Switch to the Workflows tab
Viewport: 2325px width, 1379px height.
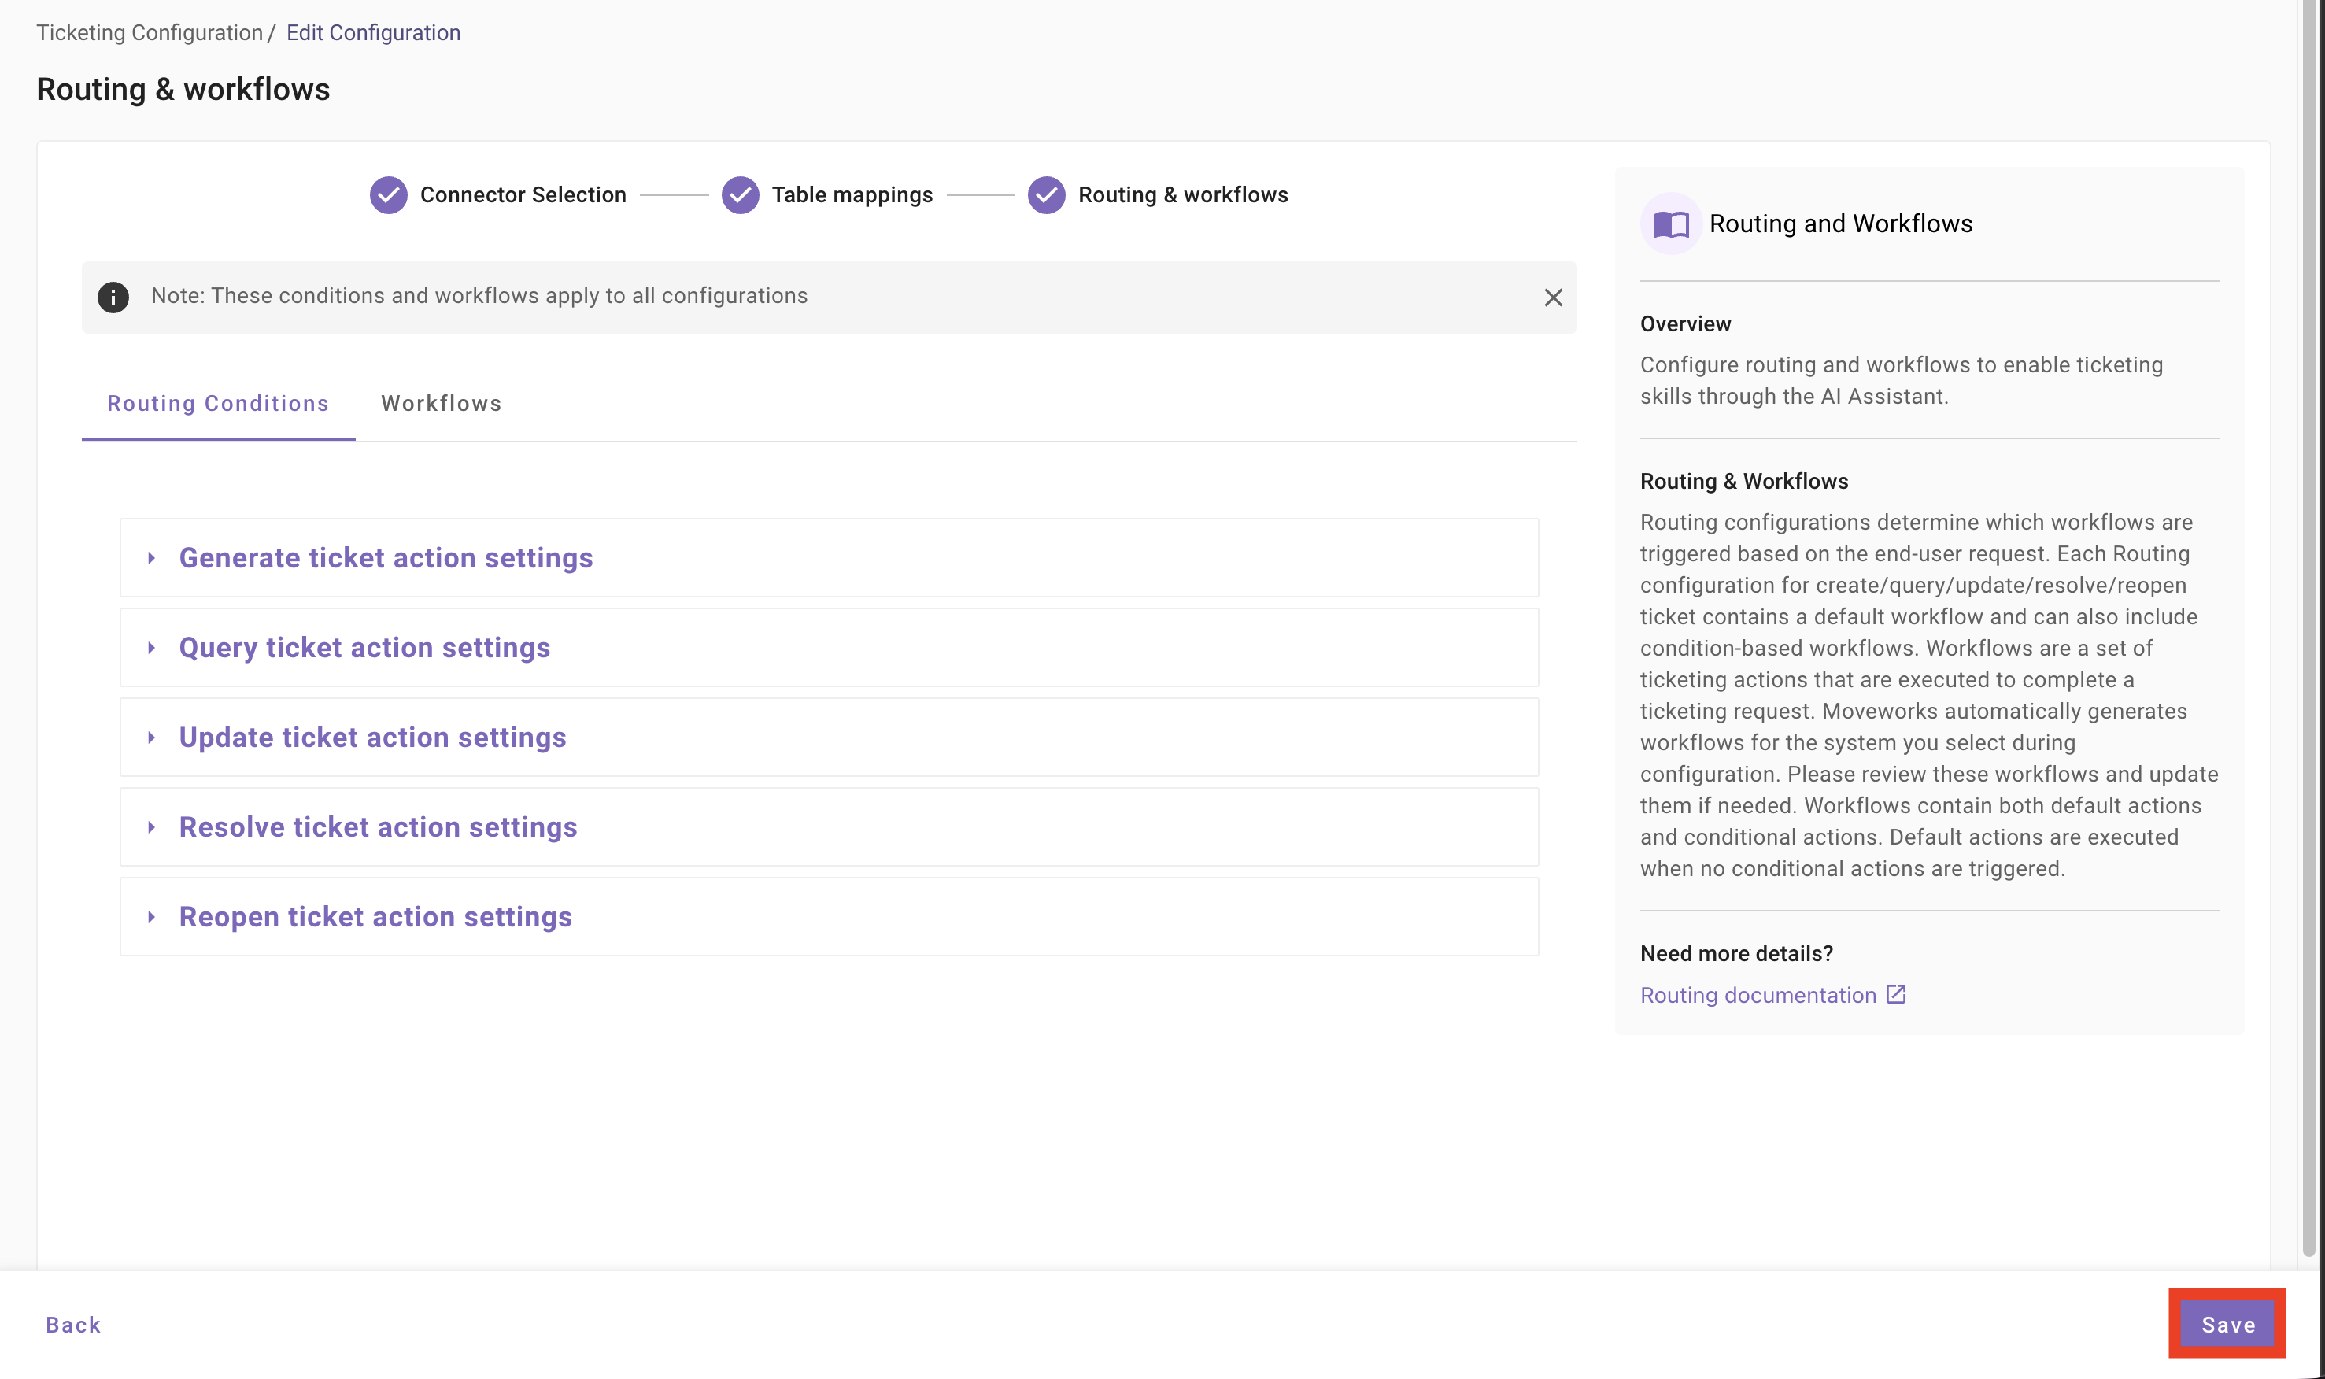click(442, 403)
